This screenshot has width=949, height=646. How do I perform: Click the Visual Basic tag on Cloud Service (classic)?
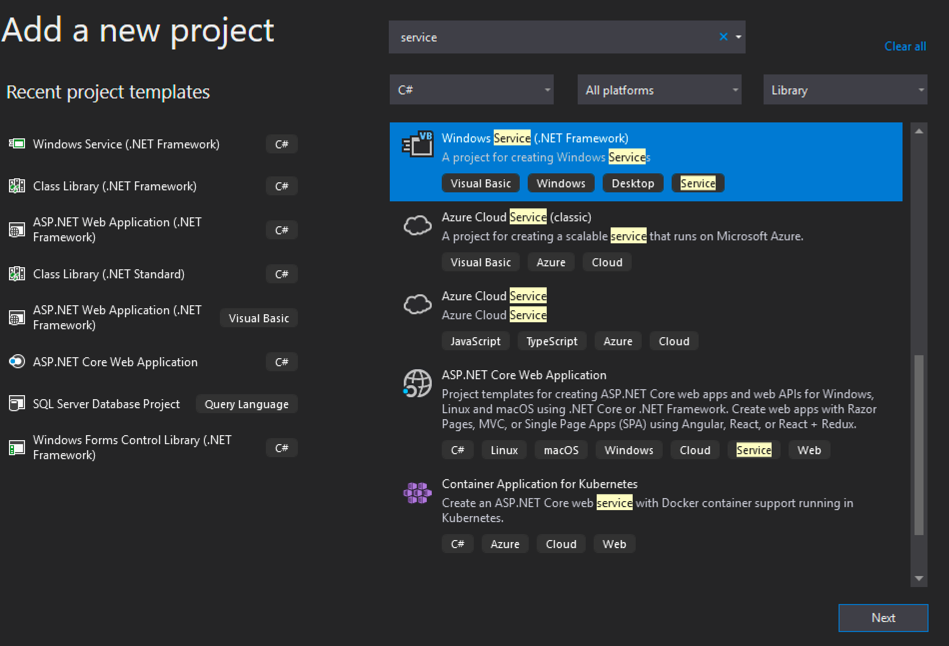(480, 262)
